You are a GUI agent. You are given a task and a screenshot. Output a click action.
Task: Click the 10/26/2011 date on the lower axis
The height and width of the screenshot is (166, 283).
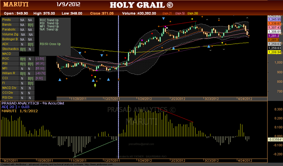[x=45, y=160]
